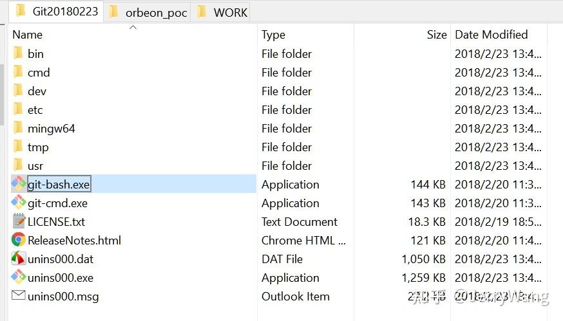
Task: Click the Chrome HTML type cell
Action: (x=304, y=241)
